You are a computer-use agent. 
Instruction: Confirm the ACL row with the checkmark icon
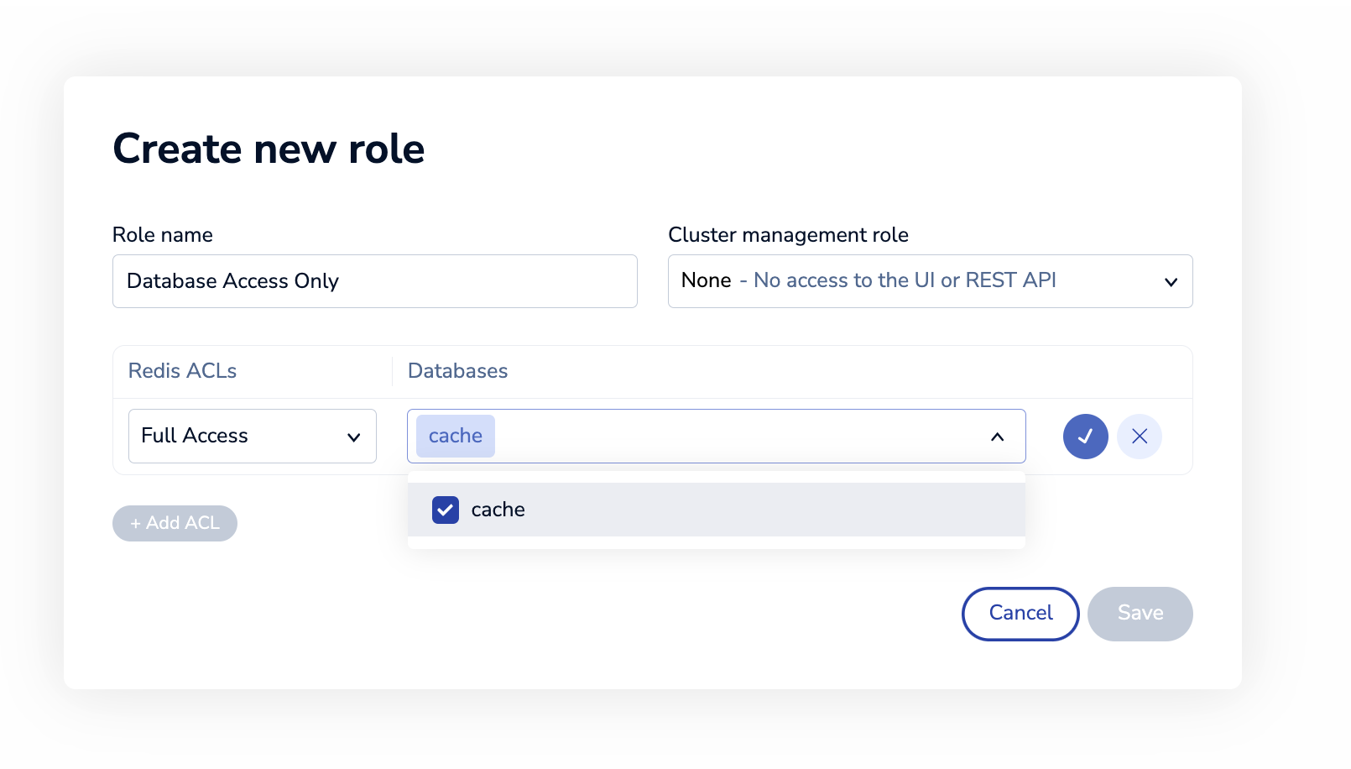(x=1085, y=437)
